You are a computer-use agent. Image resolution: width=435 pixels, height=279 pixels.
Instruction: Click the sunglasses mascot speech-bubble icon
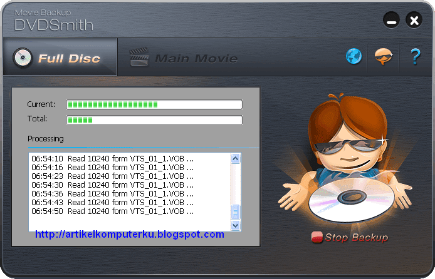[384, 56]
